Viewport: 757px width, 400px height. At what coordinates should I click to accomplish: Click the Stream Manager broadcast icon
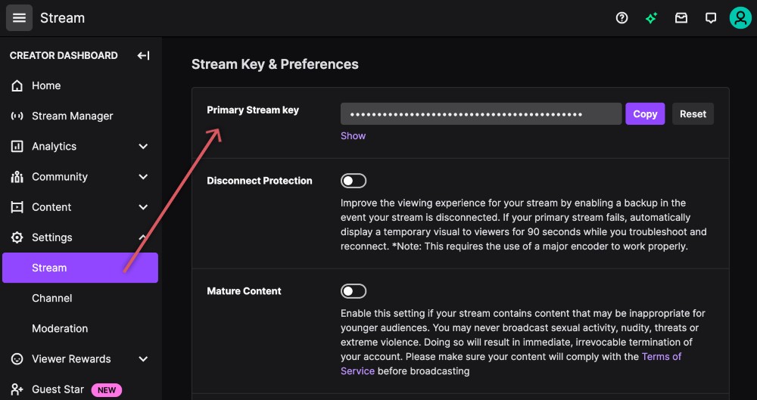pos(17,116)
